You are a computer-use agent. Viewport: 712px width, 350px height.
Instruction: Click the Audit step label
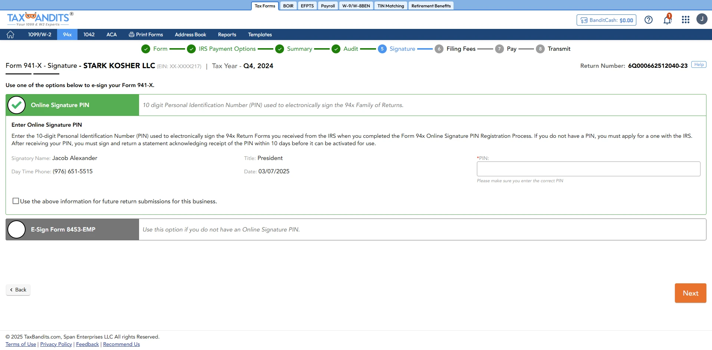pos(350,49)
